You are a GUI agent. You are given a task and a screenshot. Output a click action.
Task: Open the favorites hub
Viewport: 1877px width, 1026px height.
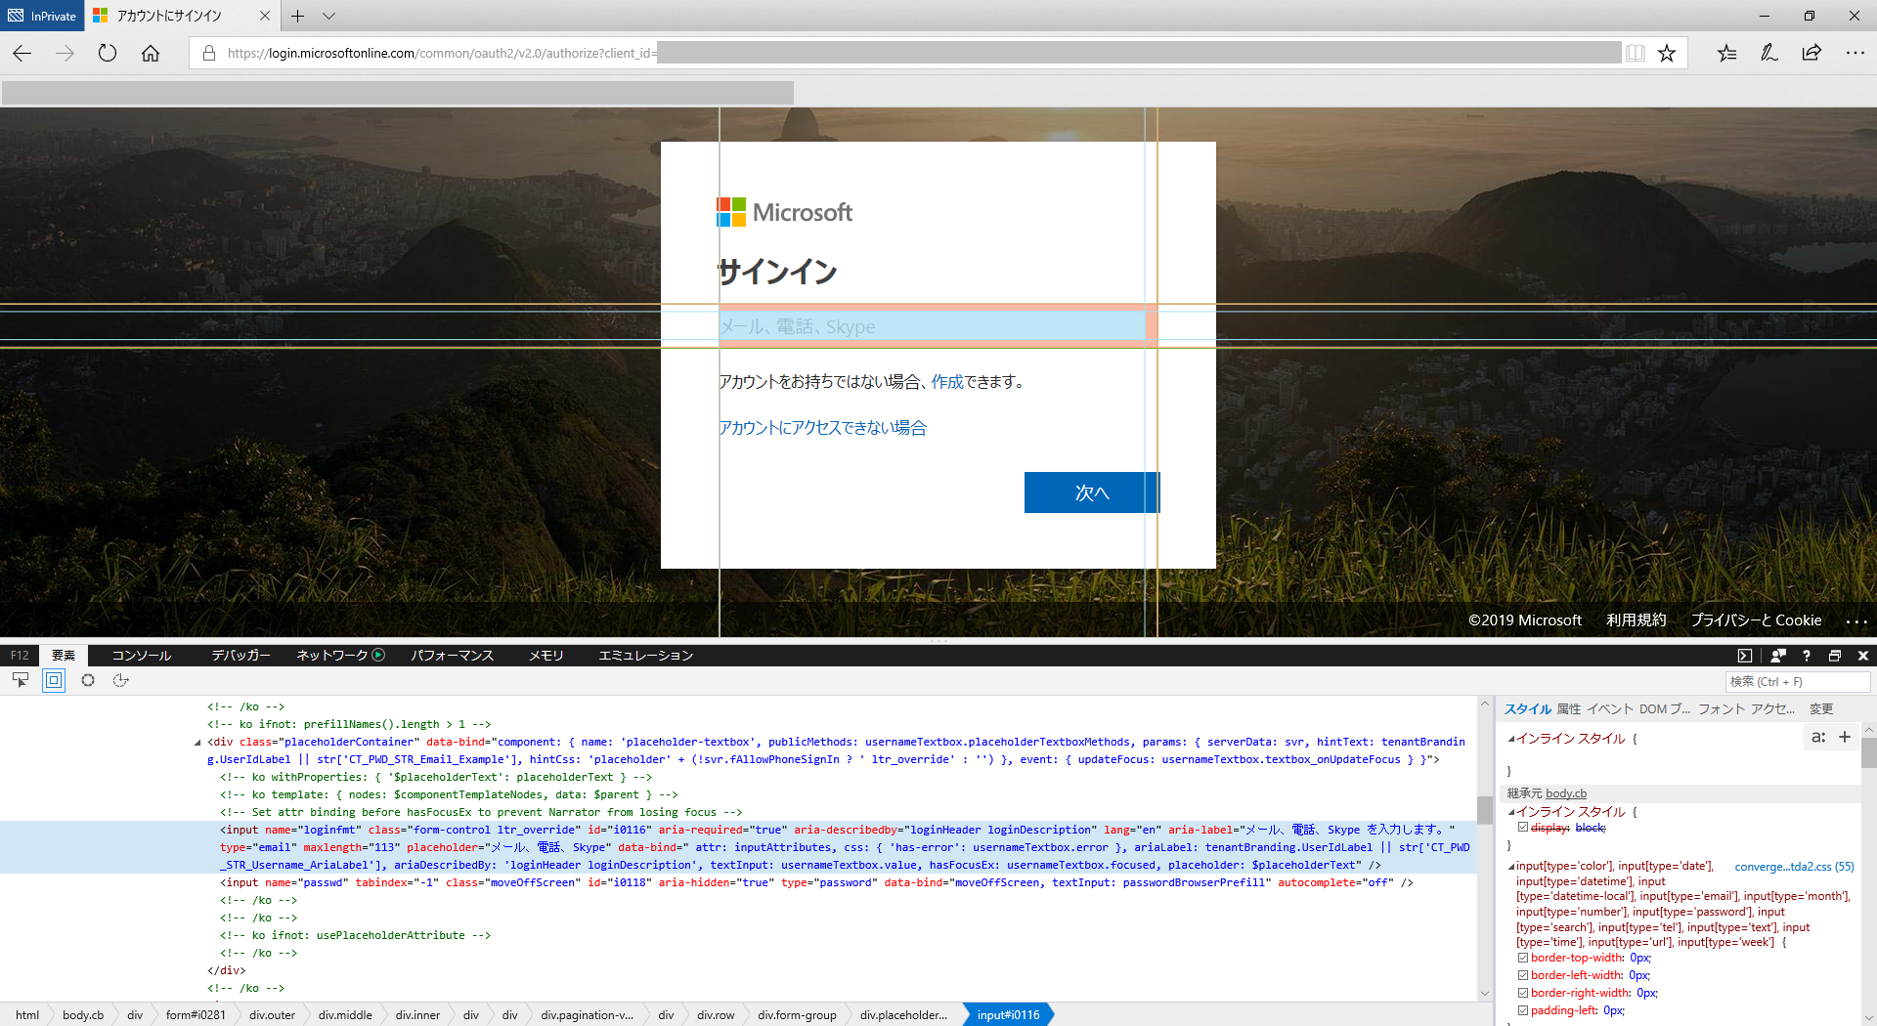pos(1726,53)
